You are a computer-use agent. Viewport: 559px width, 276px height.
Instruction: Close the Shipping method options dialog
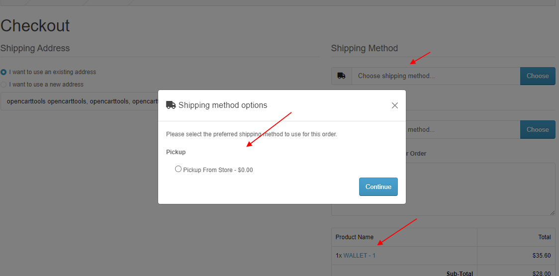[395, 105]
